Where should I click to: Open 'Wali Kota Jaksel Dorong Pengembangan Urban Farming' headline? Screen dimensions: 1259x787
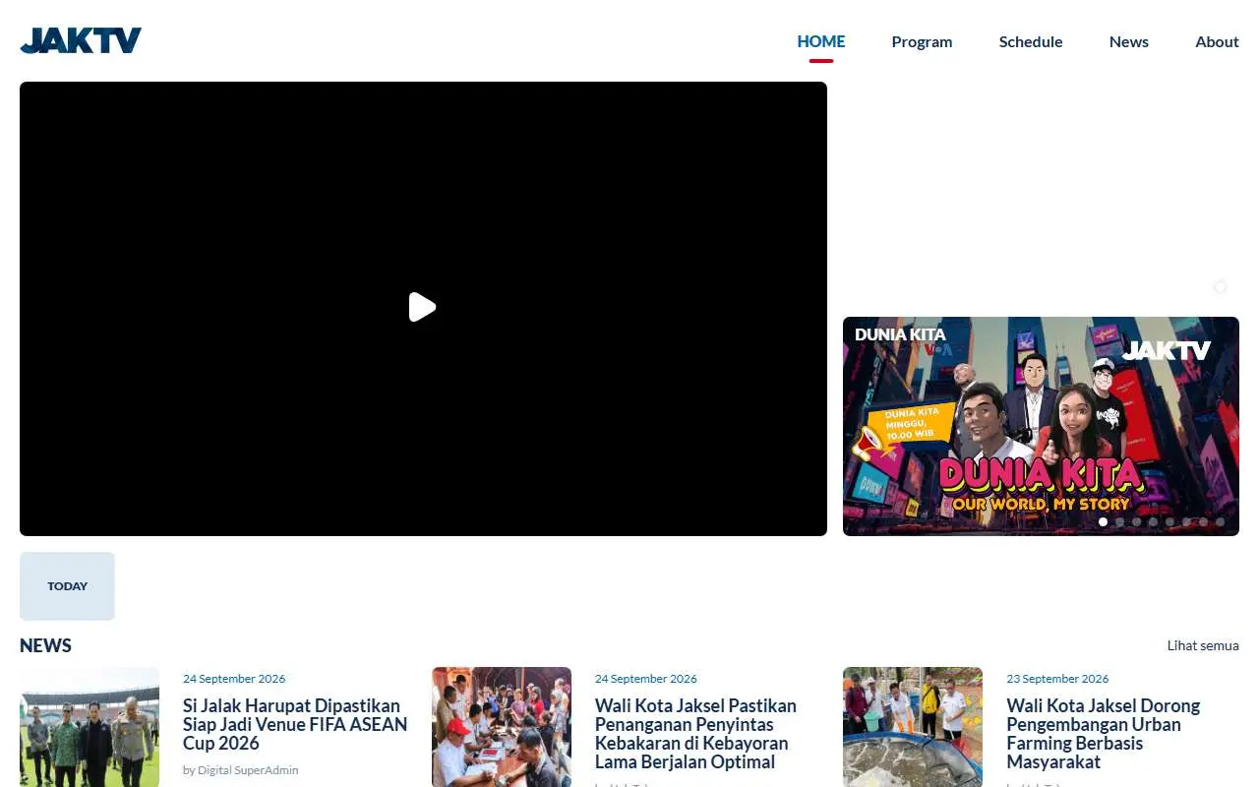click(1104, 734)
